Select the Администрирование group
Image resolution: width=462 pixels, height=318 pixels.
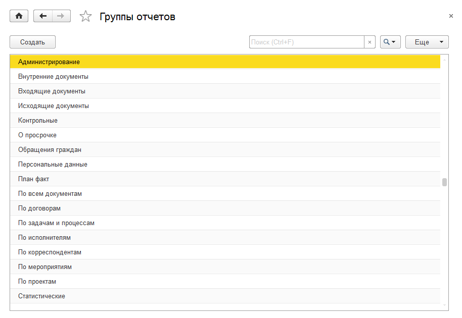49,62
